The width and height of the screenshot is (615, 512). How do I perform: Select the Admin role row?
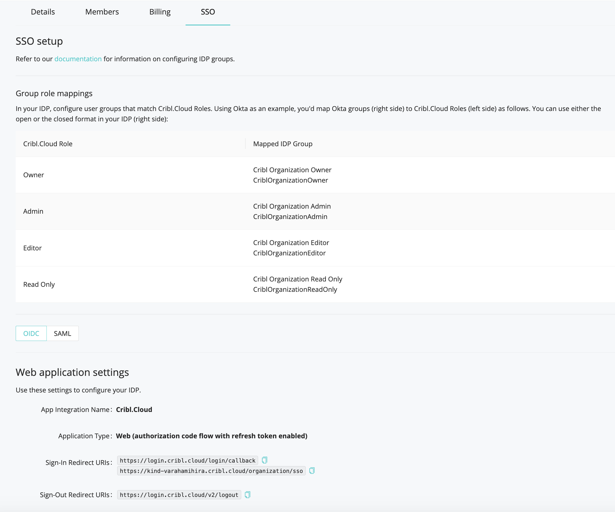point(33,211)
